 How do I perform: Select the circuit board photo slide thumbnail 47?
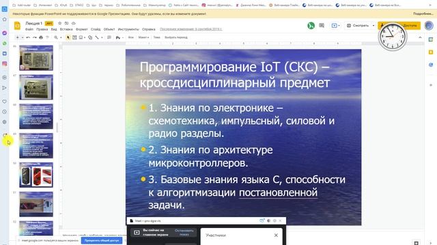(x=36, y=87)
